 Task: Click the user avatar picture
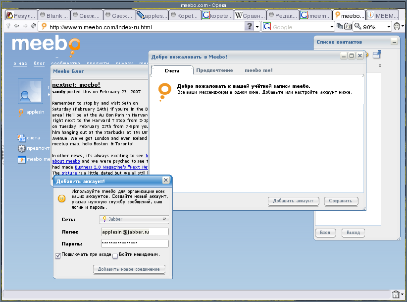[30, 92]
